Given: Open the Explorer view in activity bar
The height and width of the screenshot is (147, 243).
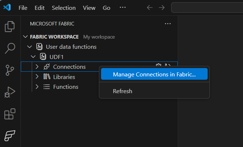Looking at the screenshot, I should tap(10, 27).
